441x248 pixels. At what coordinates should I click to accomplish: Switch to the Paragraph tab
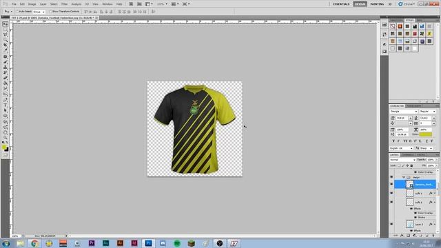click(x=413, y=106)
